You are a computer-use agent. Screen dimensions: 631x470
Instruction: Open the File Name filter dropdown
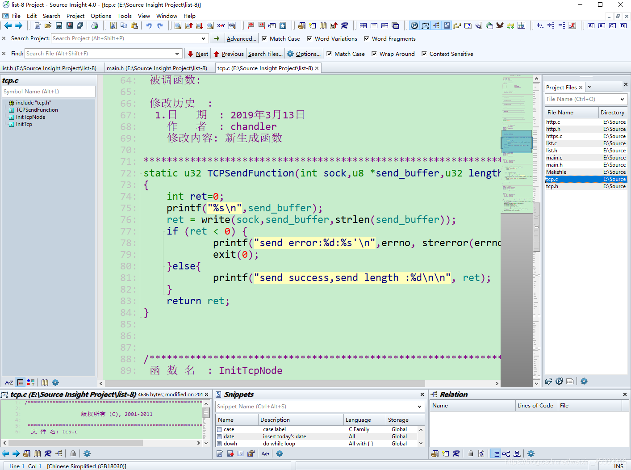pos(622,99)
